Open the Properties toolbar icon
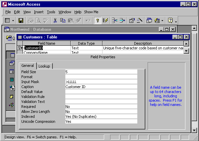 pyautogui.click(x=132, y=21)
